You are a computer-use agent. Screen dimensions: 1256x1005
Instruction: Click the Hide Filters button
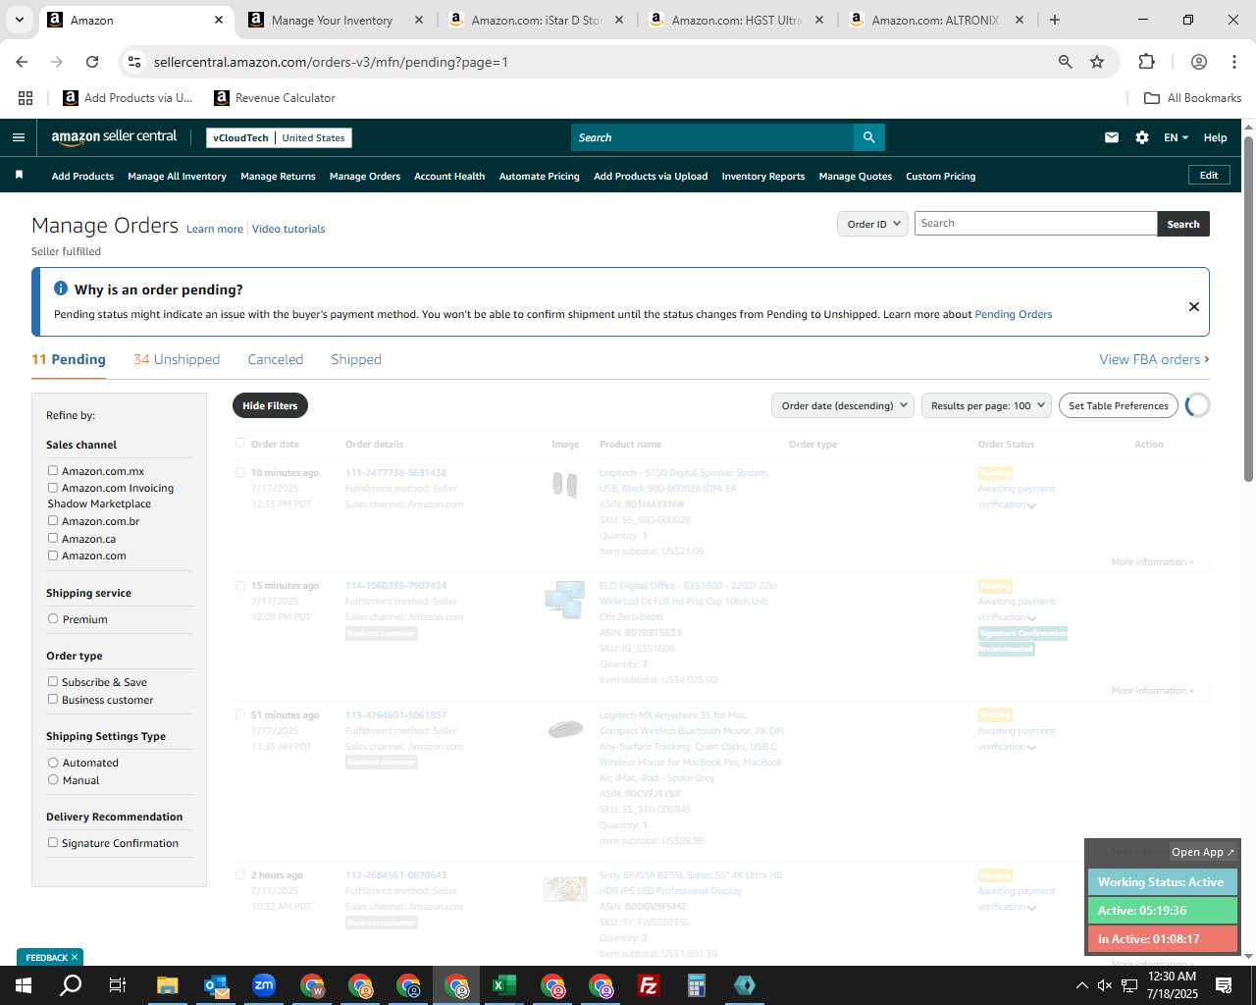[x=270, y=405]
